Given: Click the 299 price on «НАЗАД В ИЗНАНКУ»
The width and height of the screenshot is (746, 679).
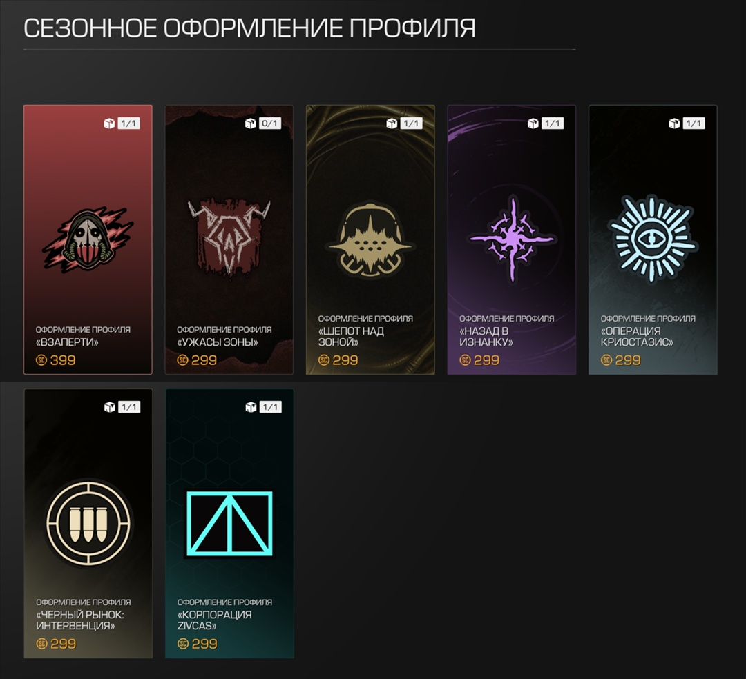Looking at the screenshot, I should point(487,360).
